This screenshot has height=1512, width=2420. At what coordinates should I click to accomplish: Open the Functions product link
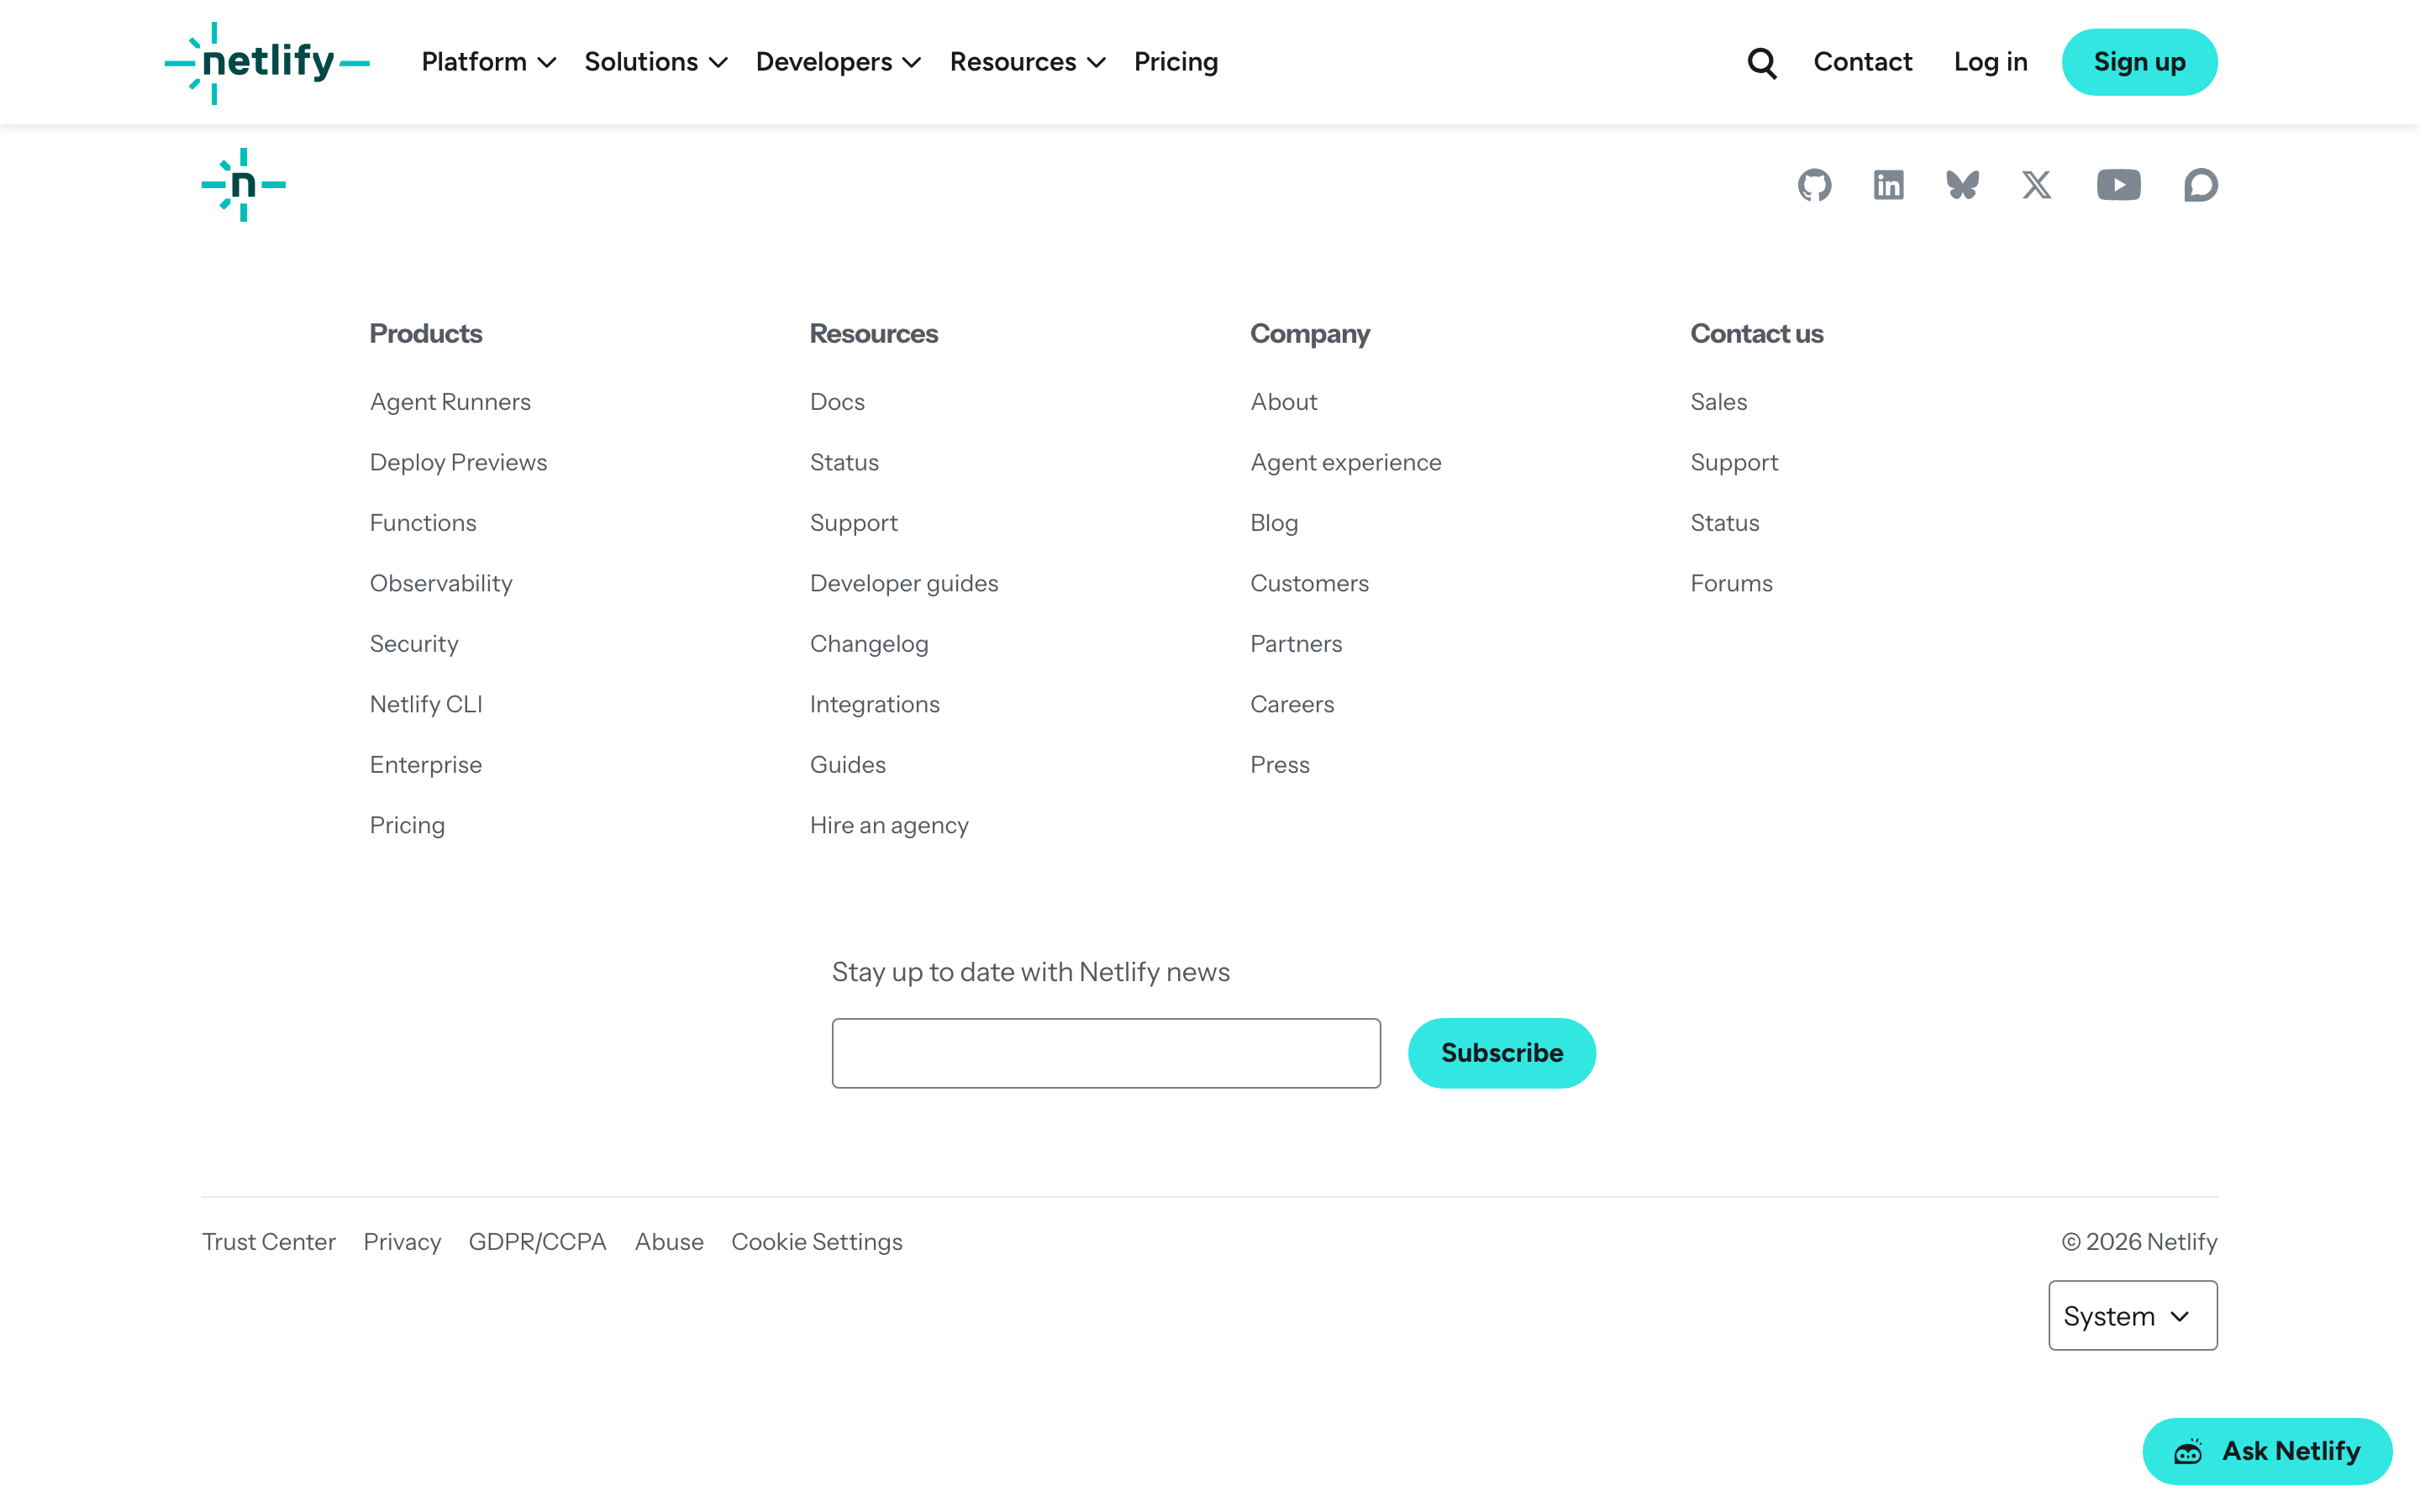click(423, 523)
